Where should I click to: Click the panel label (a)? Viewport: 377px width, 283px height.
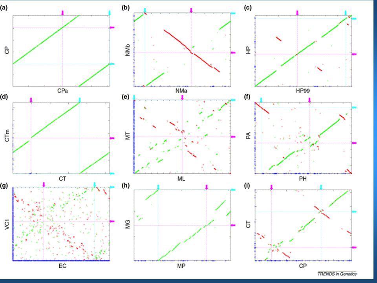pos(4,8)
